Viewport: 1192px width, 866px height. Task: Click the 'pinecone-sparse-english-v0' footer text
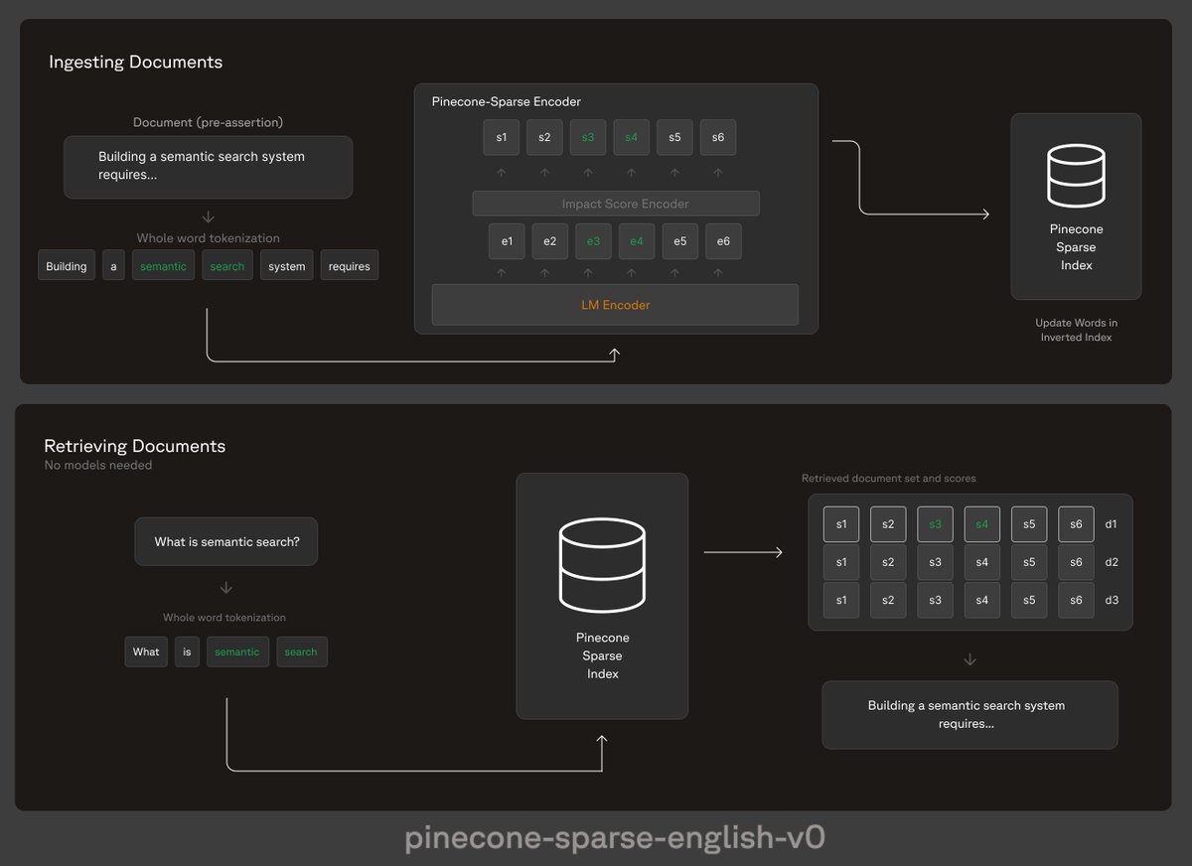coord(615,838)
